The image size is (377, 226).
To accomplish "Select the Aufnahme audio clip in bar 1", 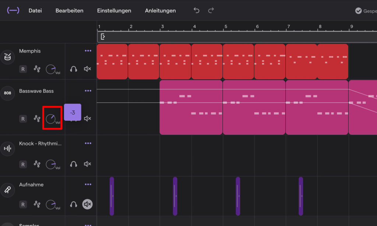I will point(112,196).
